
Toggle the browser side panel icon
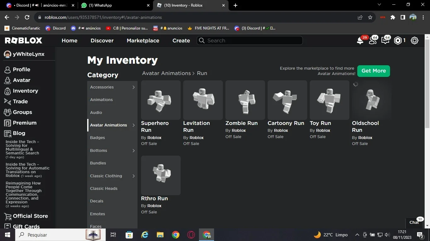(x=403, y=18)
